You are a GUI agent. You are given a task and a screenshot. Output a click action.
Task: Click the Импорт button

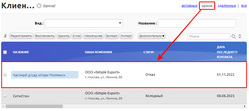[126, 36]
